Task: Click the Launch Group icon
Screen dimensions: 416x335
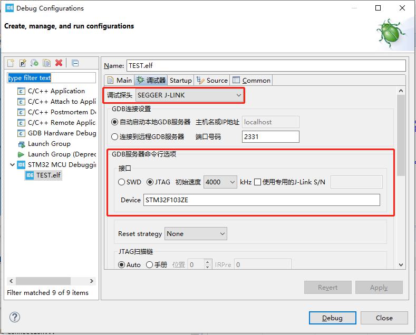Action: click(21, 144)
